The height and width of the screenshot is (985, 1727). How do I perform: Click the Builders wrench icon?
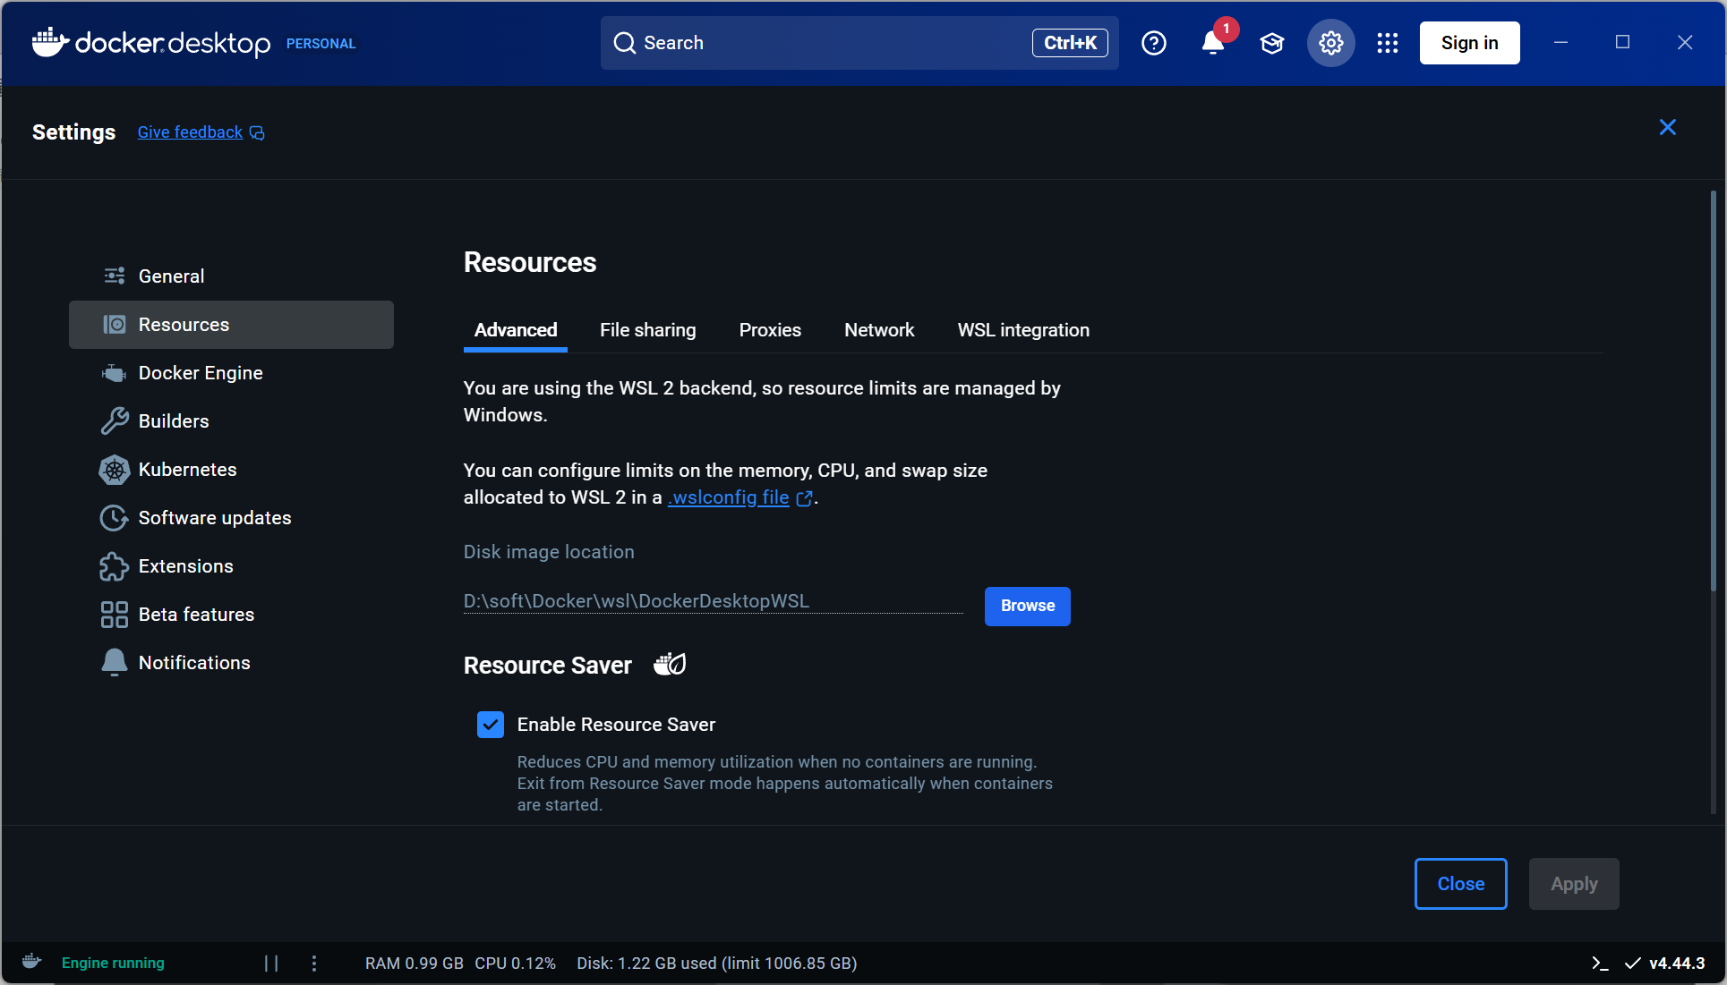pyautogui.click(x=115, y=420)
